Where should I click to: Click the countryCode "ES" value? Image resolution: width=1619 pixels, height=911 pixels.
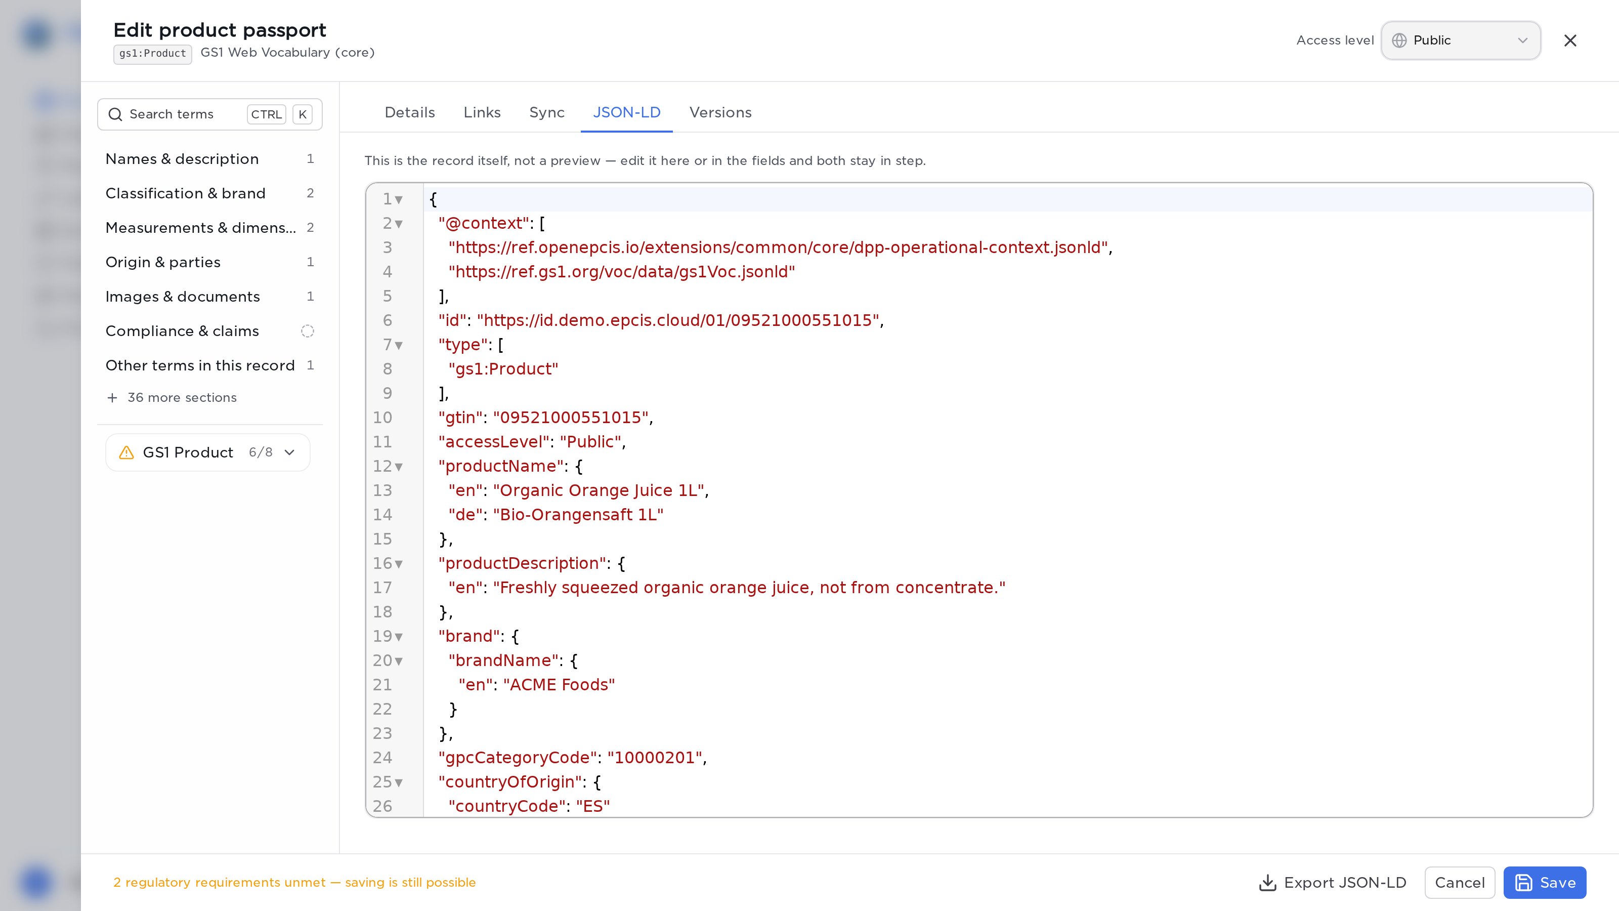point(592,807)
